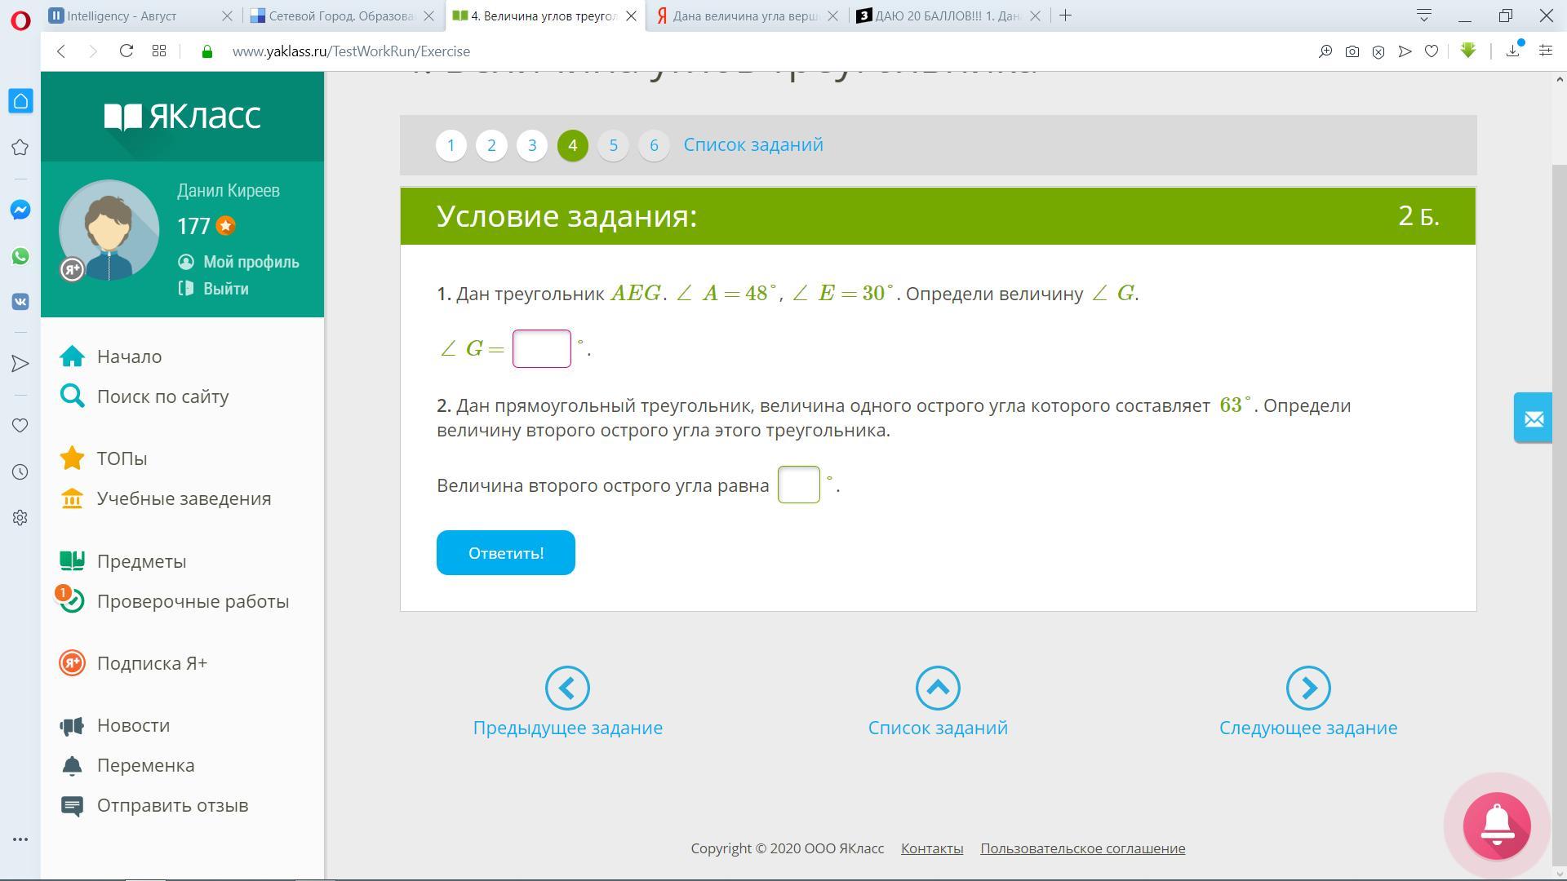This screenshot has width=1567, height=881.
Task: Open Opera history clock icon
Action: pos(20,471)
